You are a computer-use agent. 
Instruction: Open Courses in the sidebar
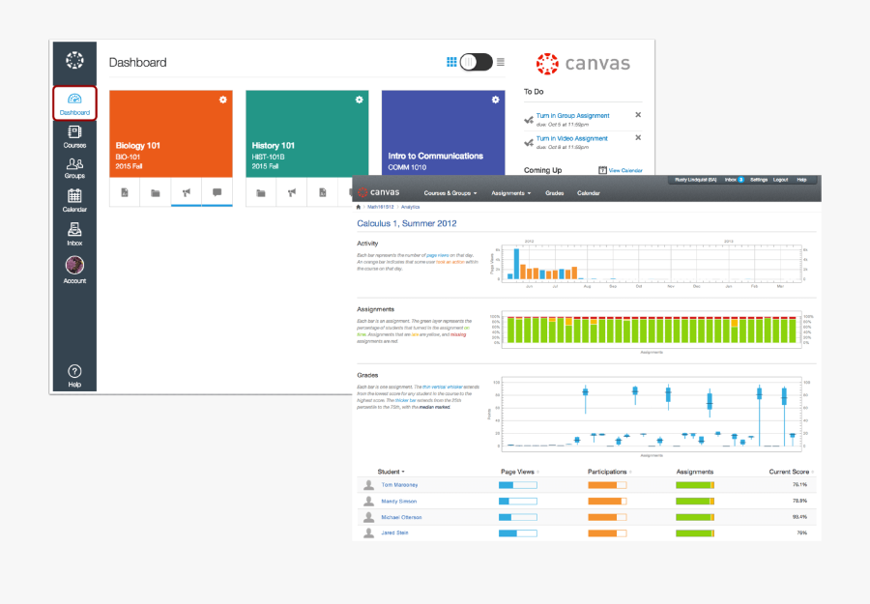(74, 136)
